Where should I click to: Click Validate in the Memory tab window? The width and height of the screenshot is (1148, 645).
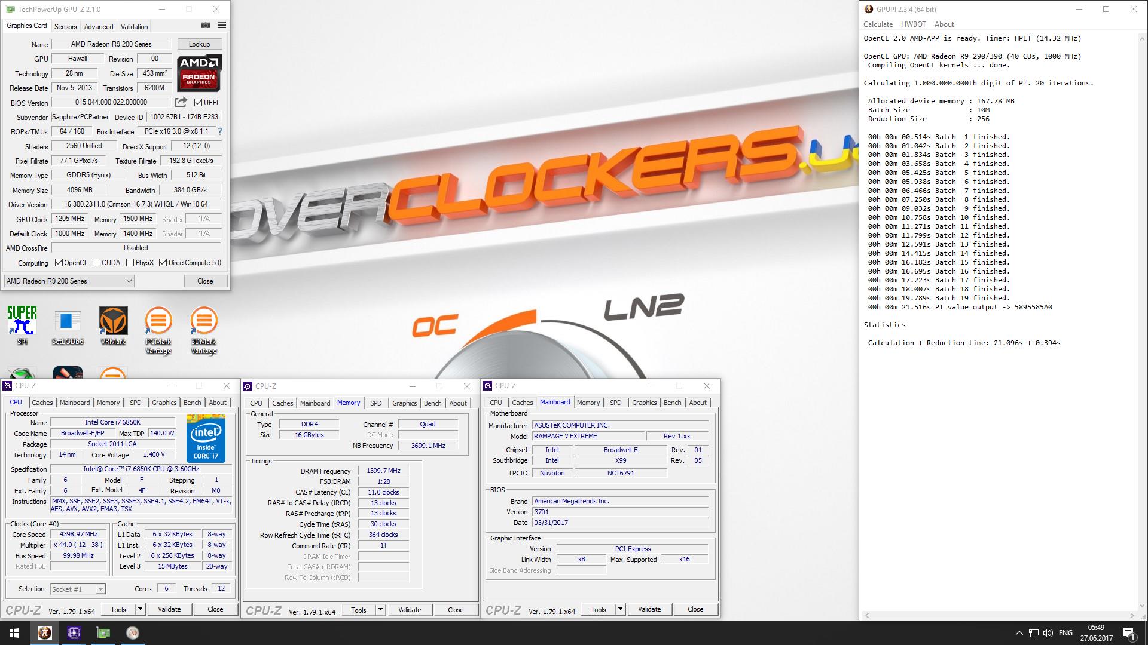click(410, 610)
